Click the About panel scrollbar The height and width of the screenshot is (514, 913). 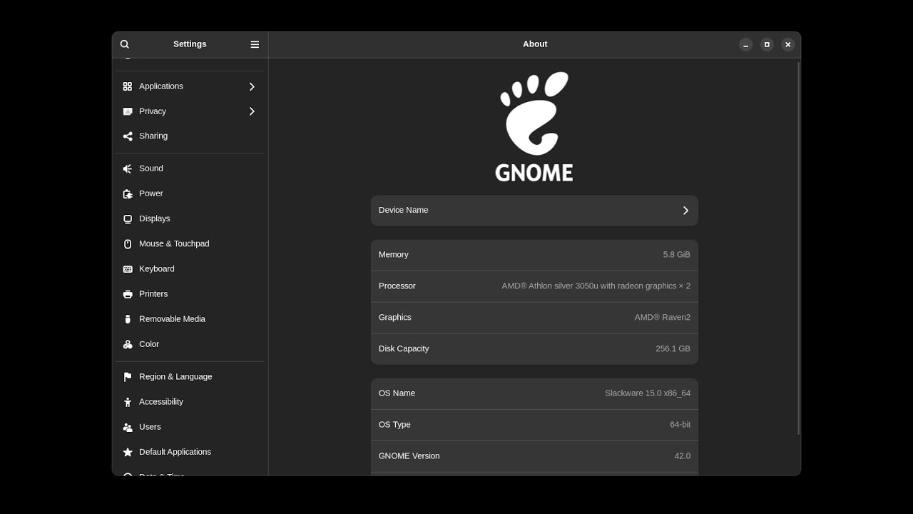pyautogui.click(x=798, y=248)
